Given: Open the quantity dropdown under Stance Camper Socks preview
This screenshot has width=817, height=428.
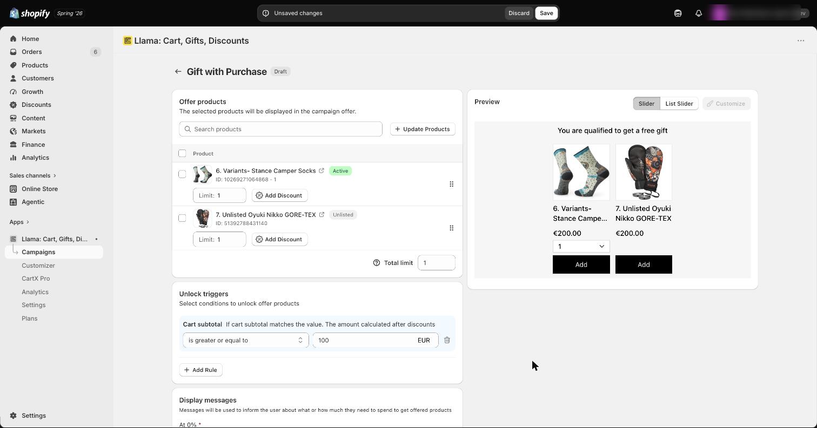Looking at the screenshot, I should tap(581, 246).
